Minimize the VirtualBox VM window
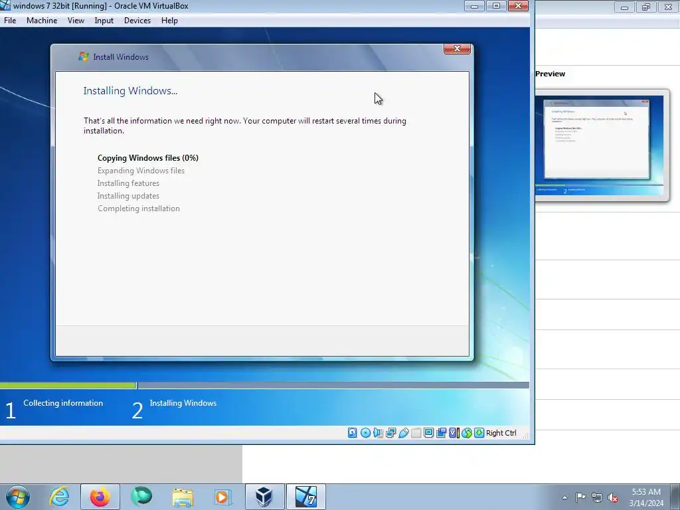Image resolution: width=680 pixels, height=510 pixels. coord(475,6)
